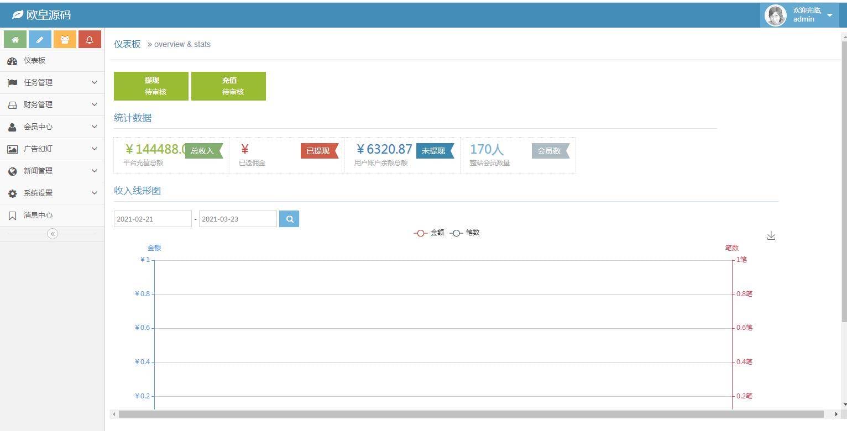The image size is (847, 431).
Task: Collapse the sidebar with the double-arrow icon
Action: (x=53, y=234)
